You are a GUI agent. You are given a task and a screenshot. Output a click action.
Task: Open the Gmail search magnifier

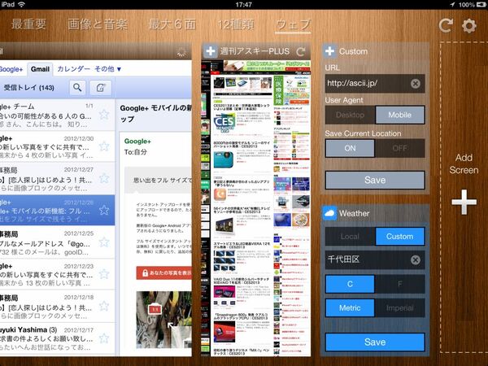[77, 88]
